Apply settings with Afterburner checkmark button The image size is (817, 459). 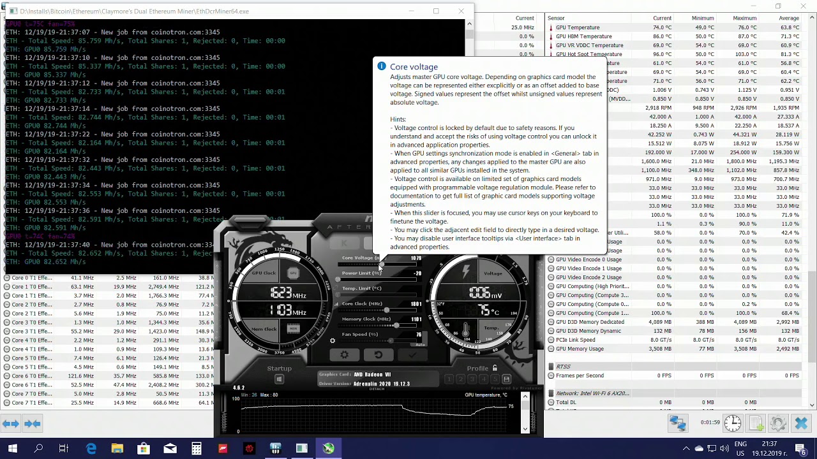pos(412,354)
